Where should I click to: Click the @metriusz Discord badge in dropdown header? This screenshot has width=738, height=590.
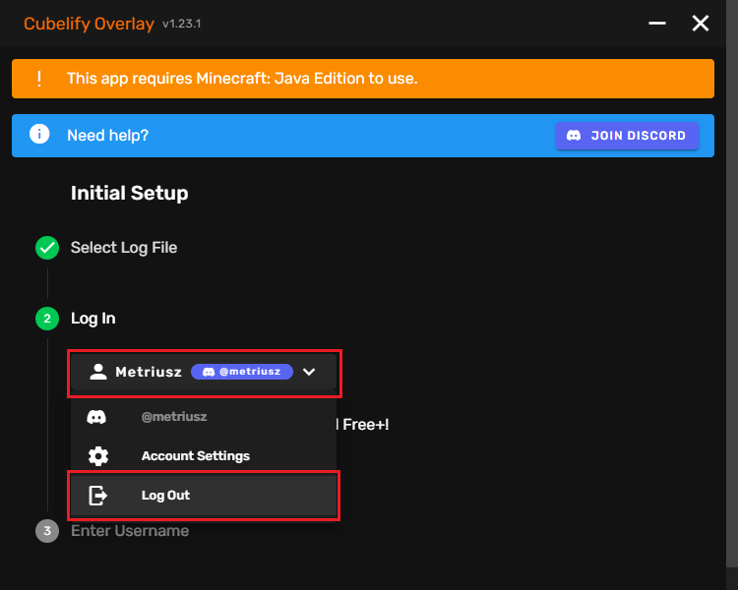242,372
